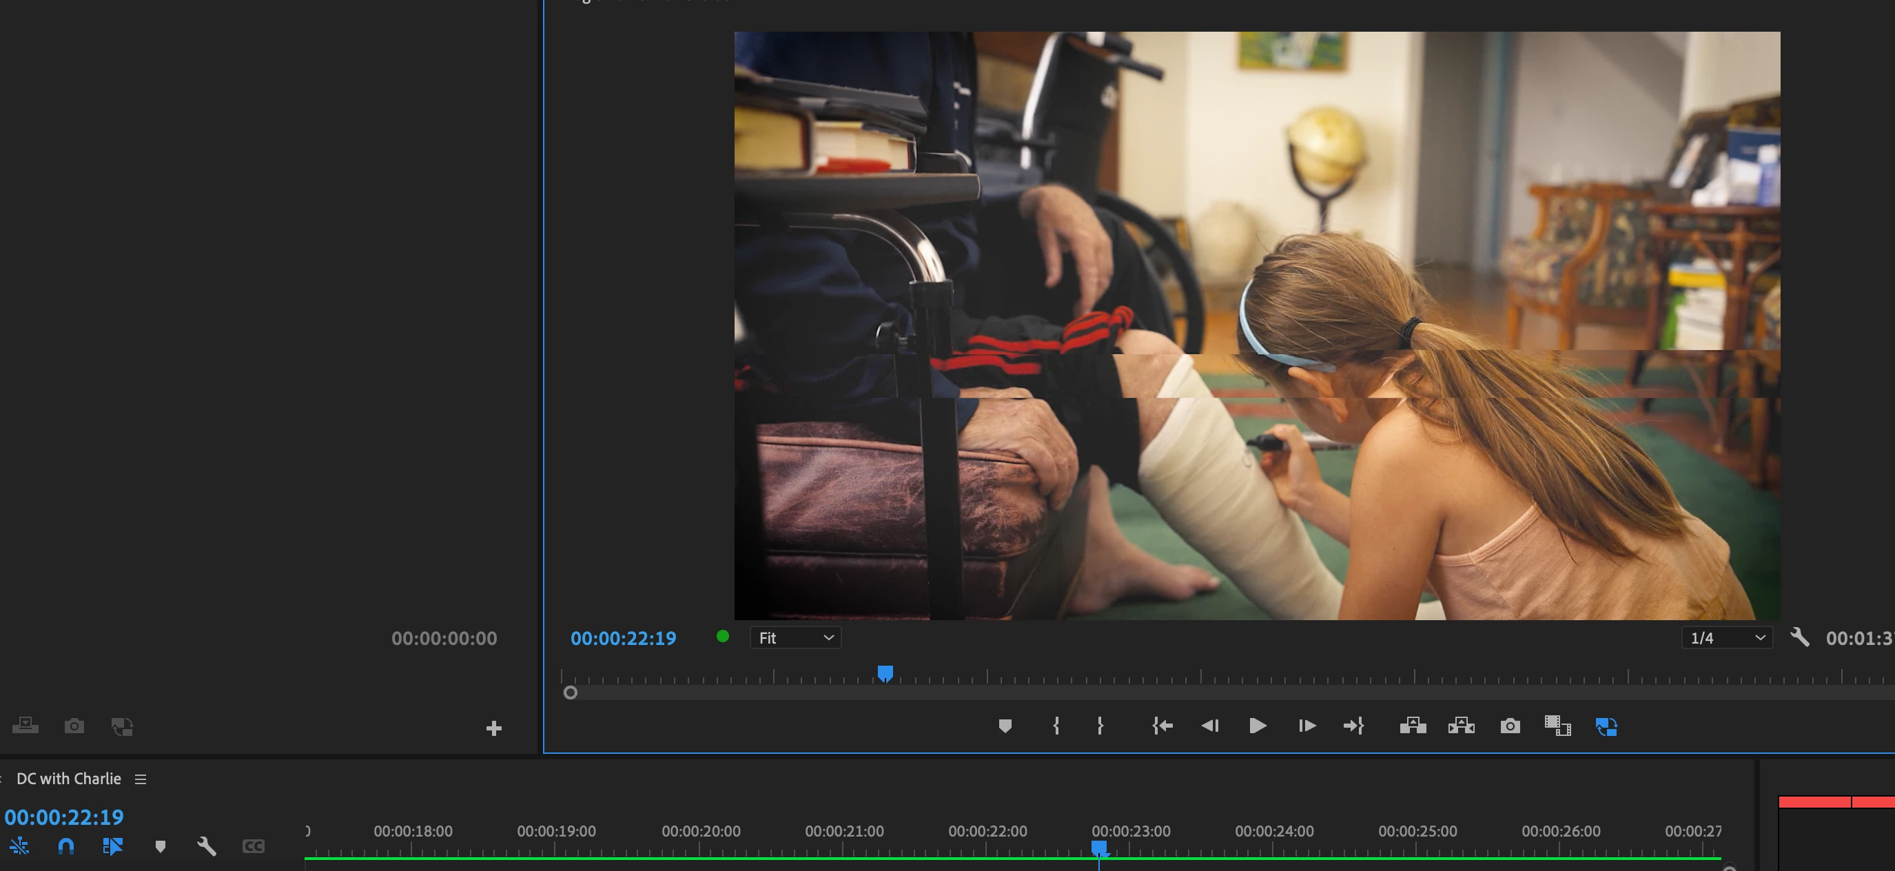Toggle Snap in Timeline magnet icon

click(66, 846)
